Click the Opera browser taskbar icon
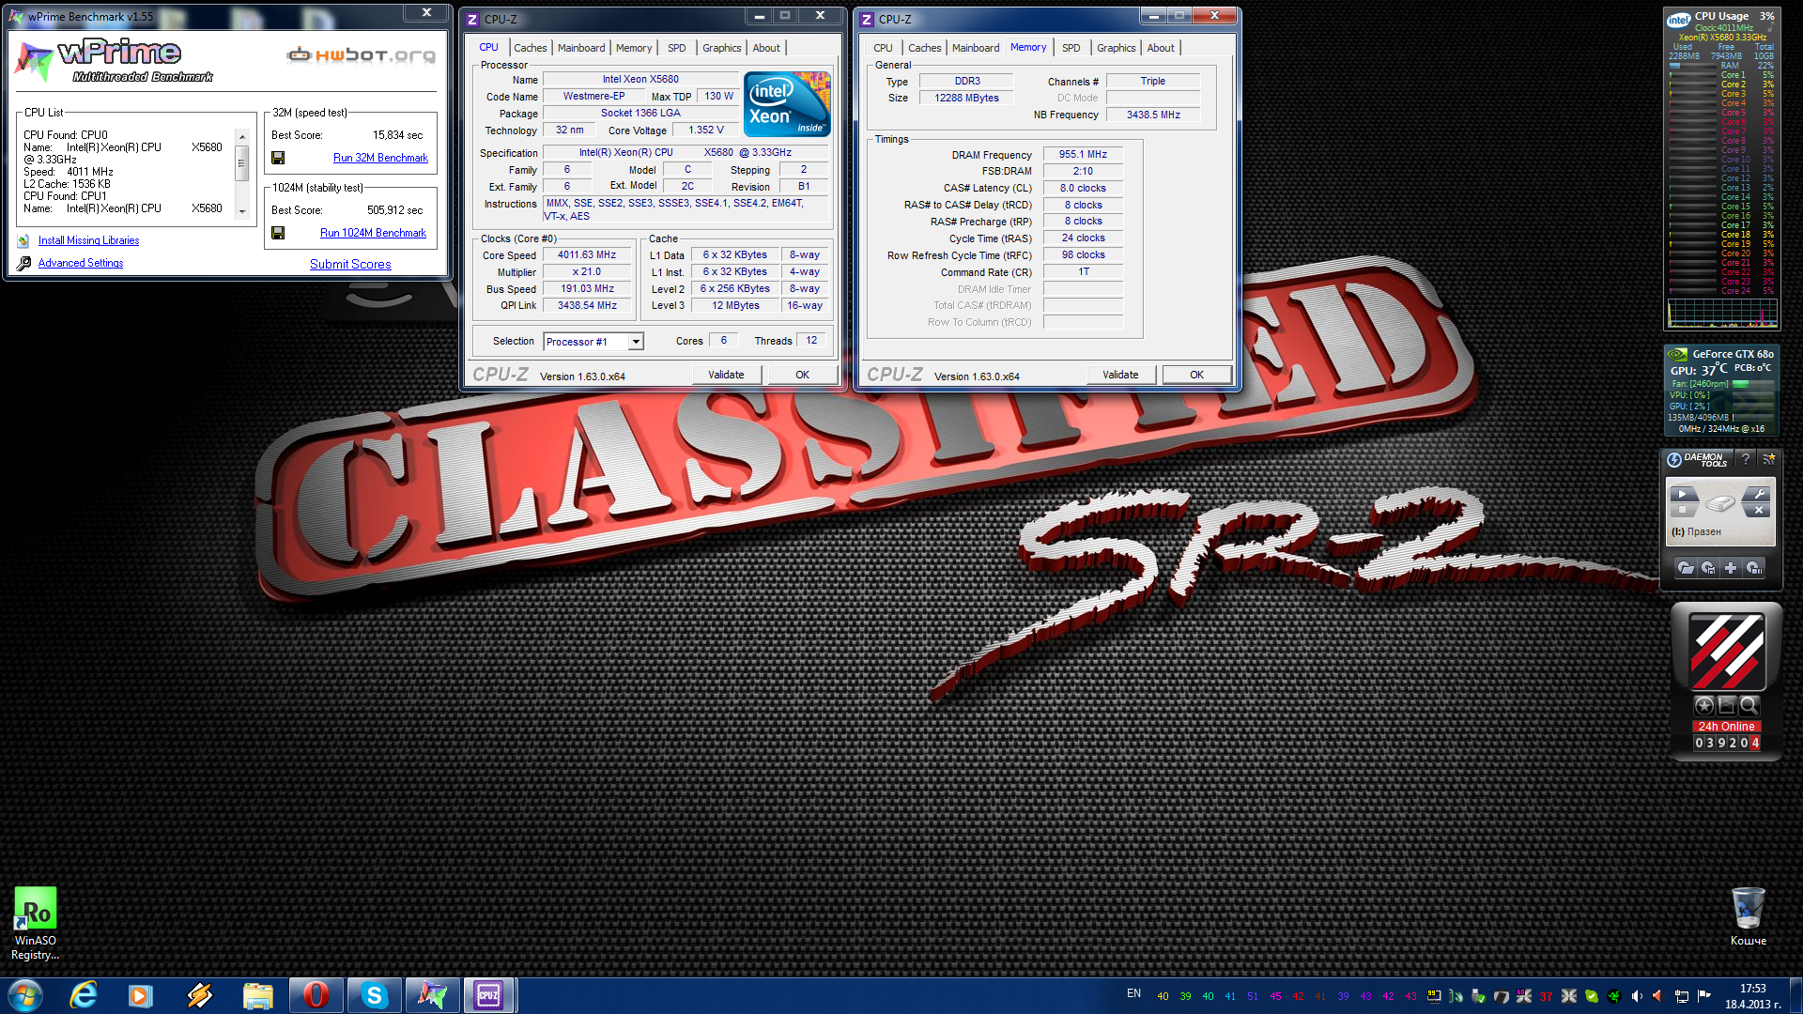1803x1014 pixels. (316, 995)
